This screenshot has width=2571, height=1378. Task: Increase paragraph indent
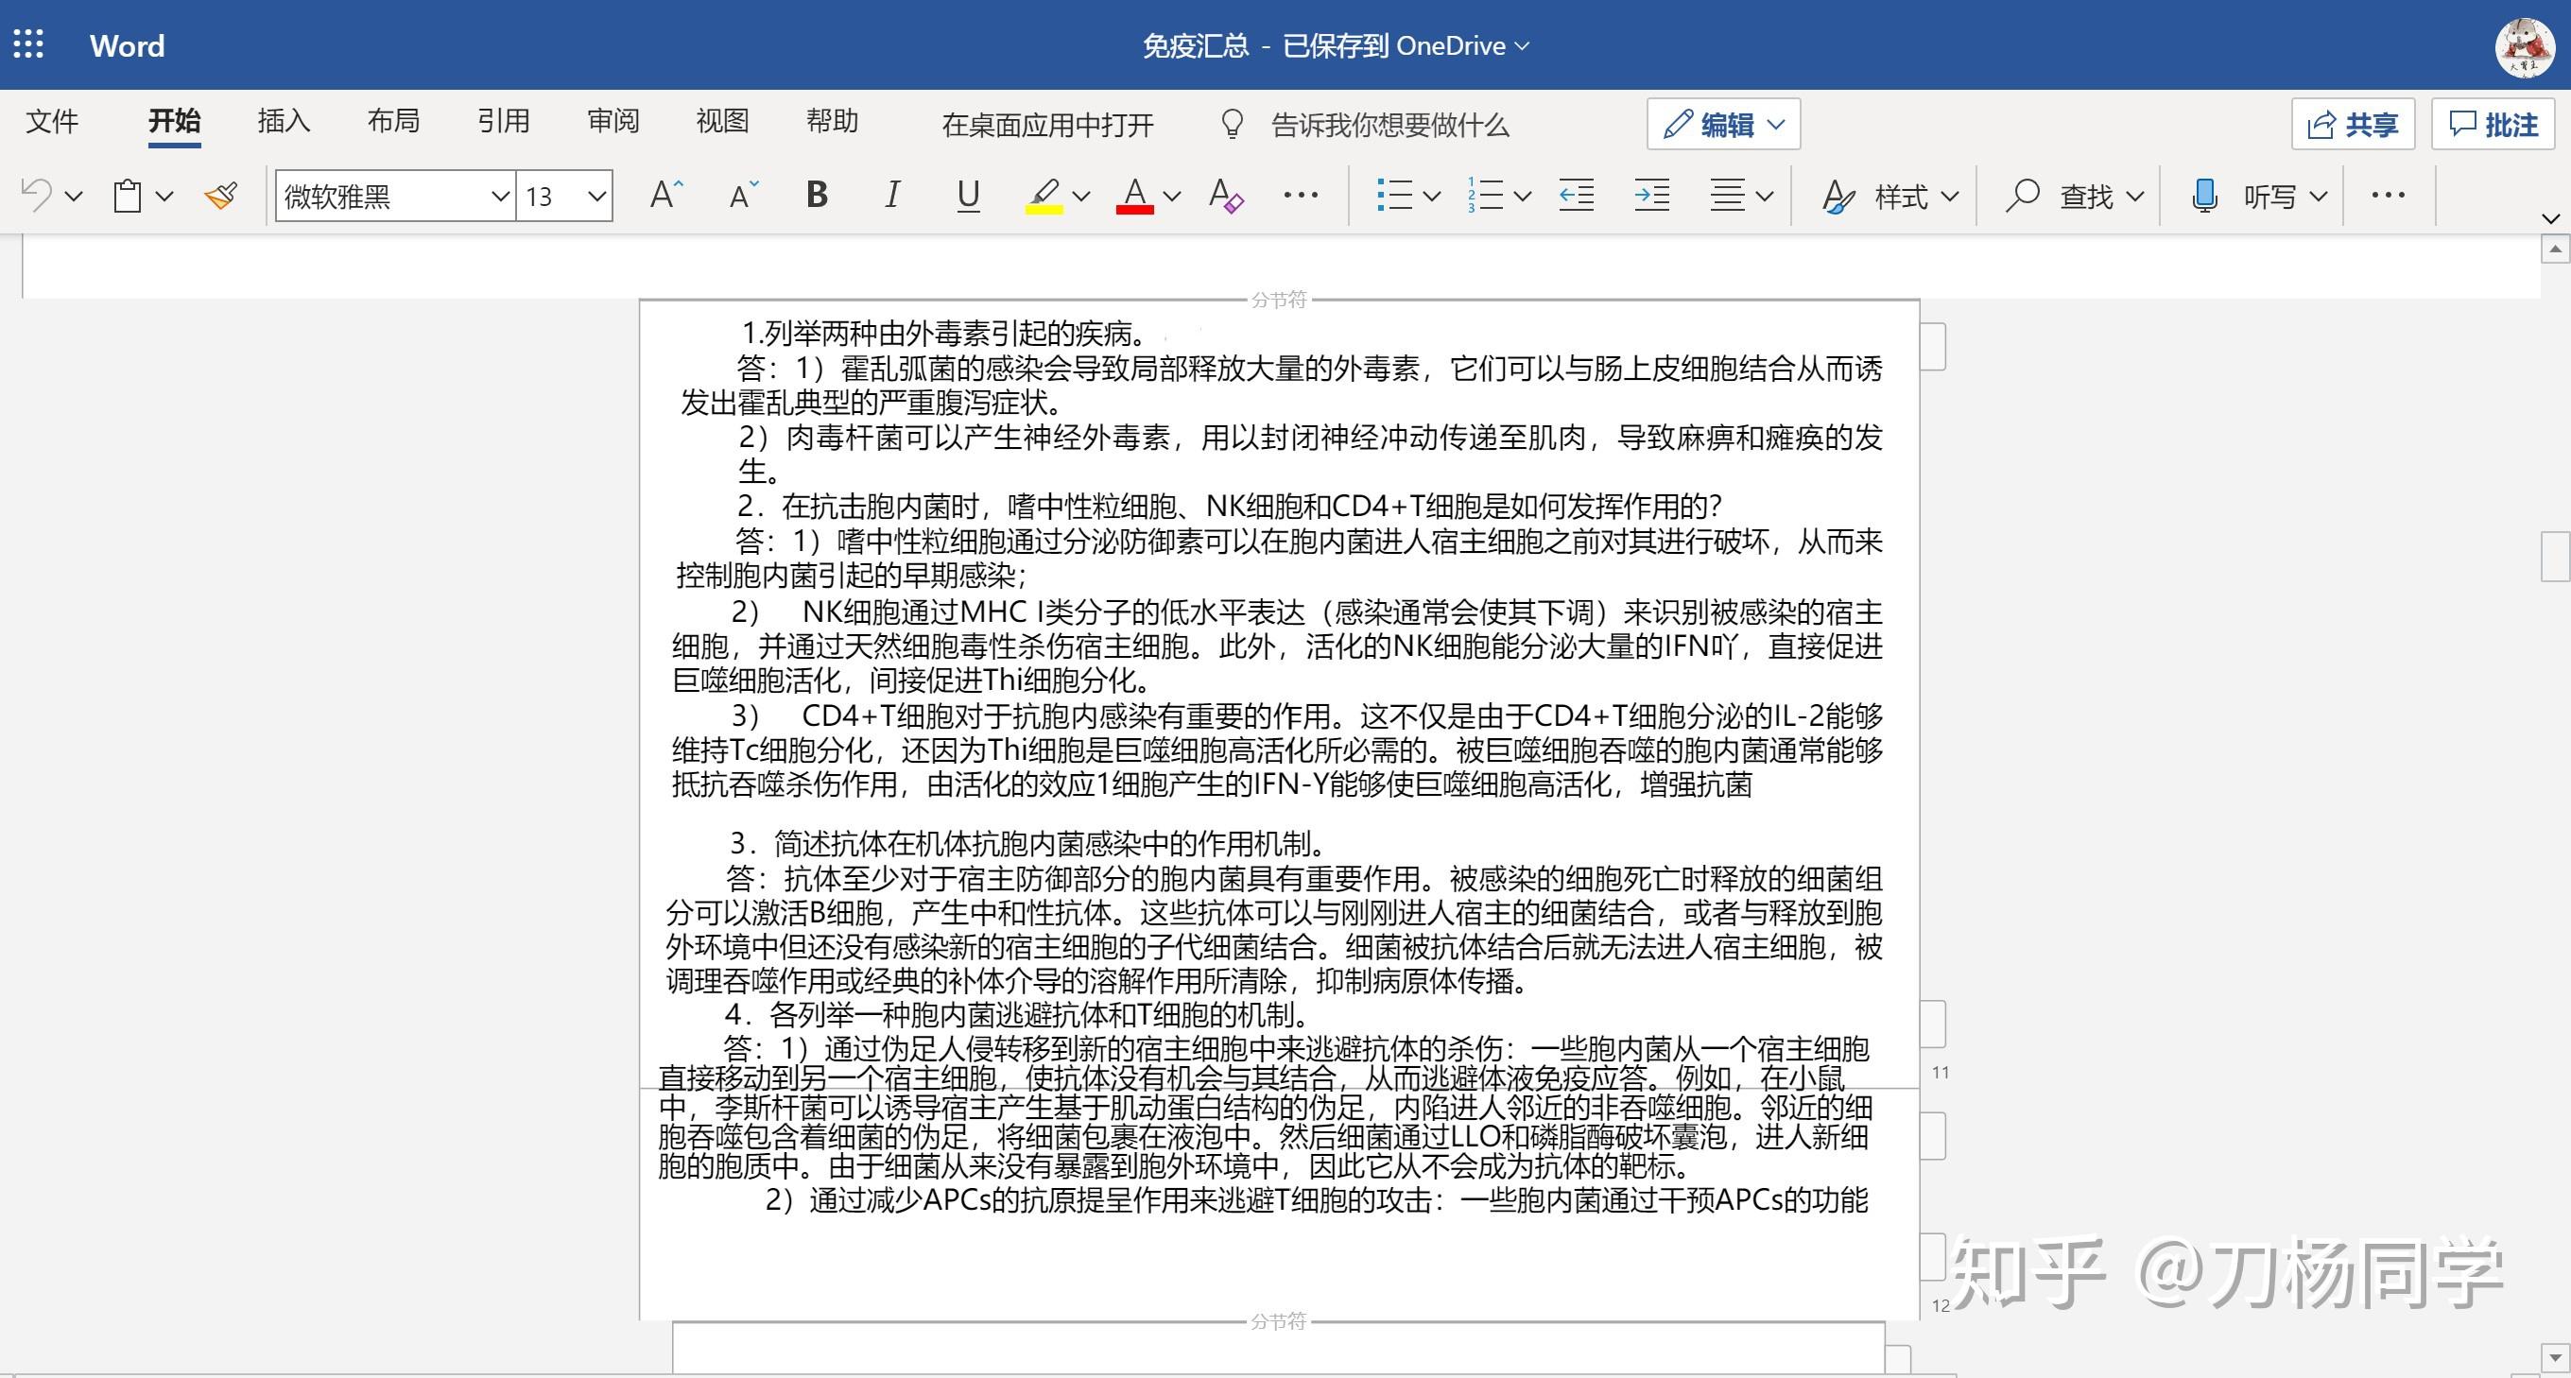click(x=1652, y=196)
